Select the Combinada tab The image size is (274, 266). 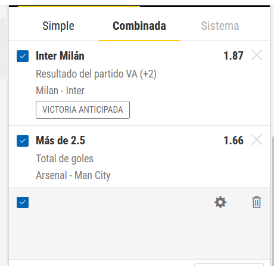point(139,26)
